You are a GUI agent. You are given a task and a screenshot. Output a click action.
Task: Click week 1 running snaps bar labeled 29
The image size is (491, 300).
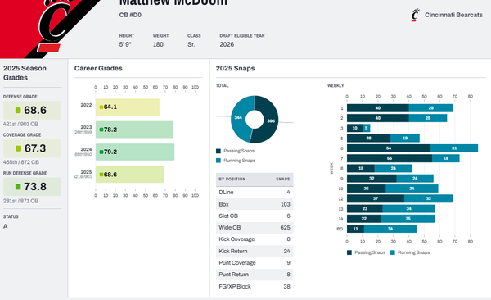click(431, 108)
